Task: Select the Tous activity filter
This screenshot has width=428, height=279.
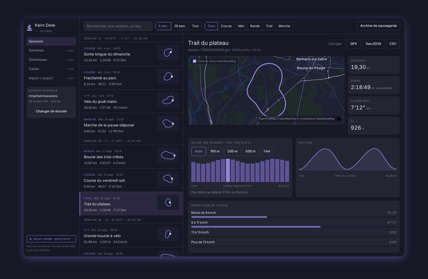Action: (x=211, y=26)
